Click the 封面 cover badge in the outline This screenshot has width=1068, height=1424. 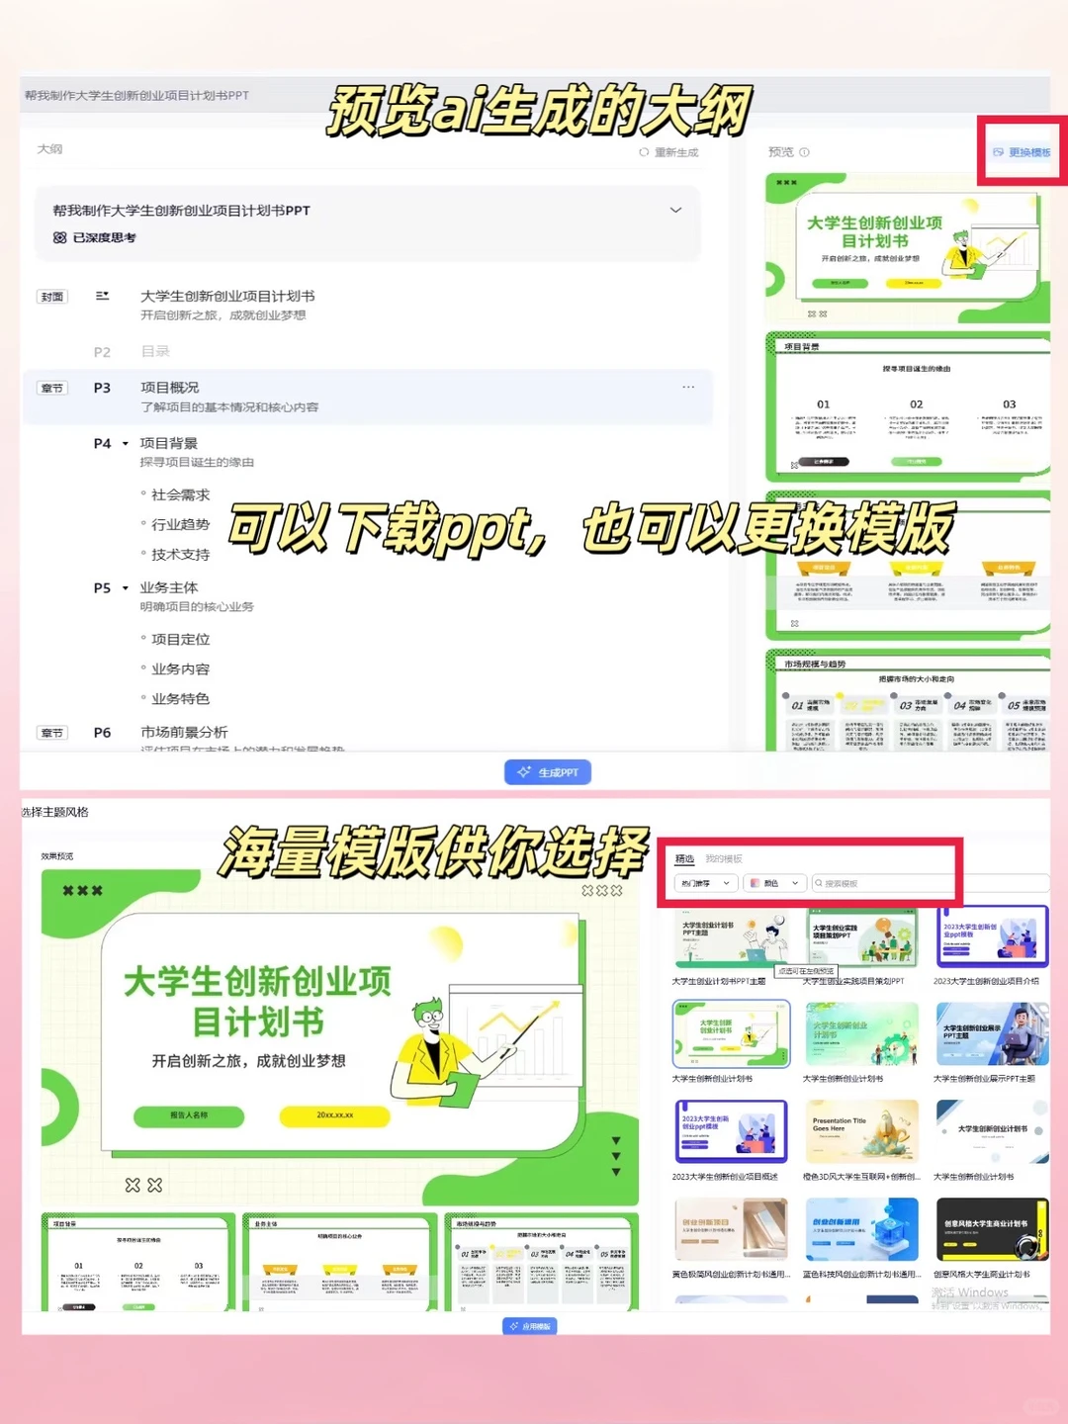click(52, 296)
